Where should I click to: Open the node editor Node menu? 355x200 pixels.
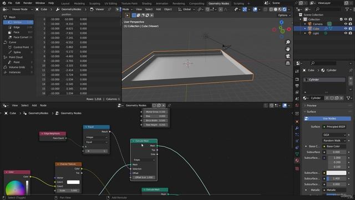tap(43, 106)
